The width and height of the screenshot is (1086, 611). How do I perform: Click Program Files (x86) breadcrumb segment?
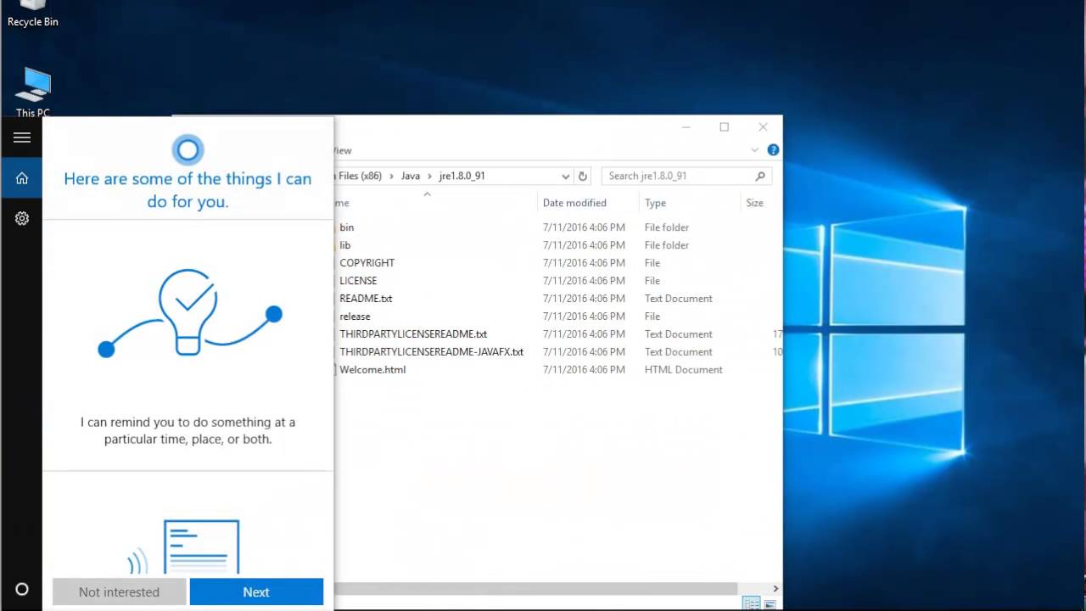(360, 176)
